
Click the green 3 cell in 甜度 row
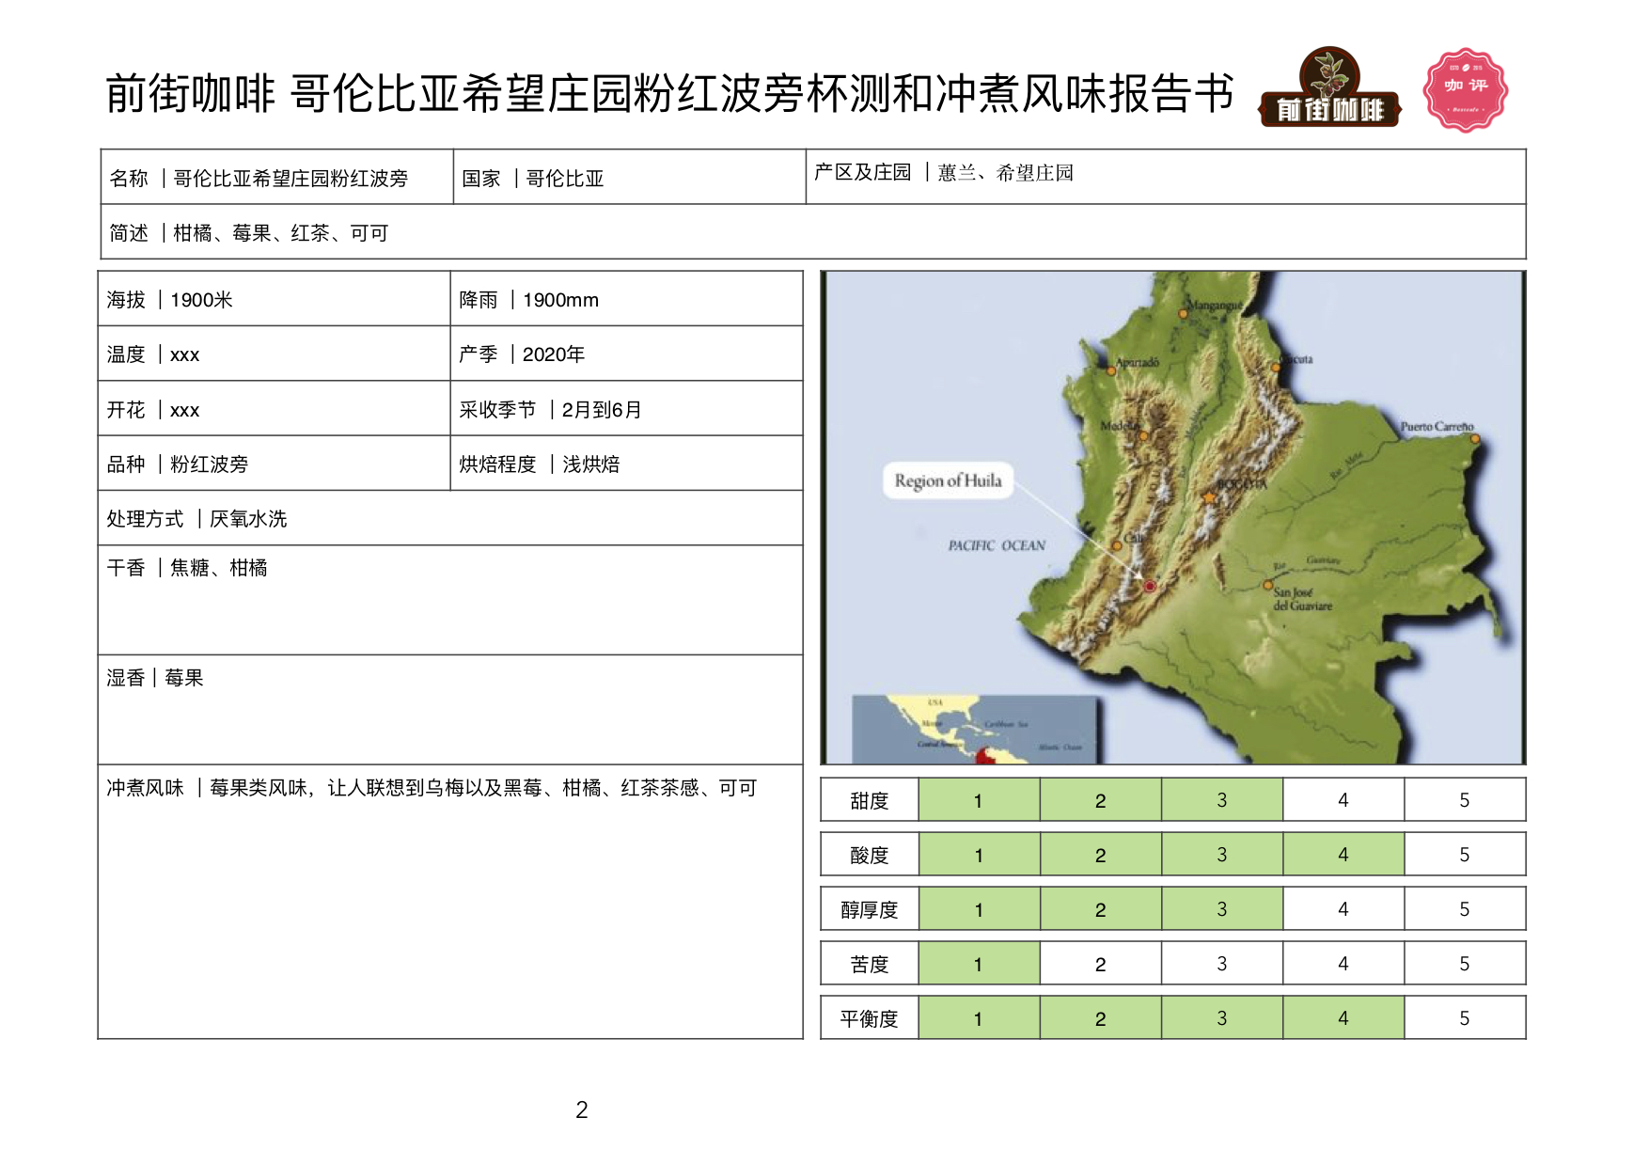(x=1221, y=800)
